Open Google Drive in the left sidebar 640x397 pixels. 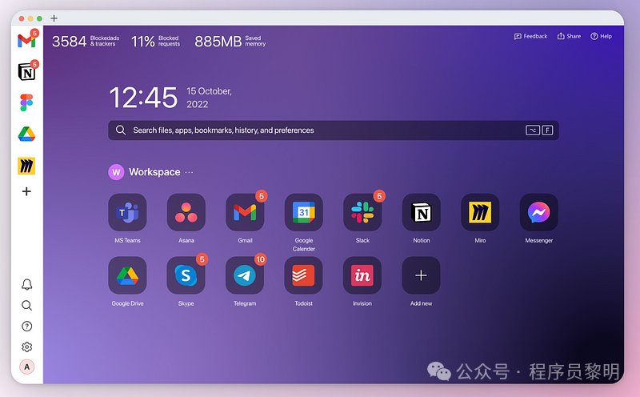tap(26, 134)
